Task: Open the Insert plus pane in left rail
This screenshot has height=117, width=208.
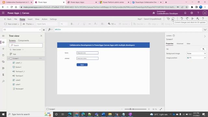Action: click(x=3, y=49)
